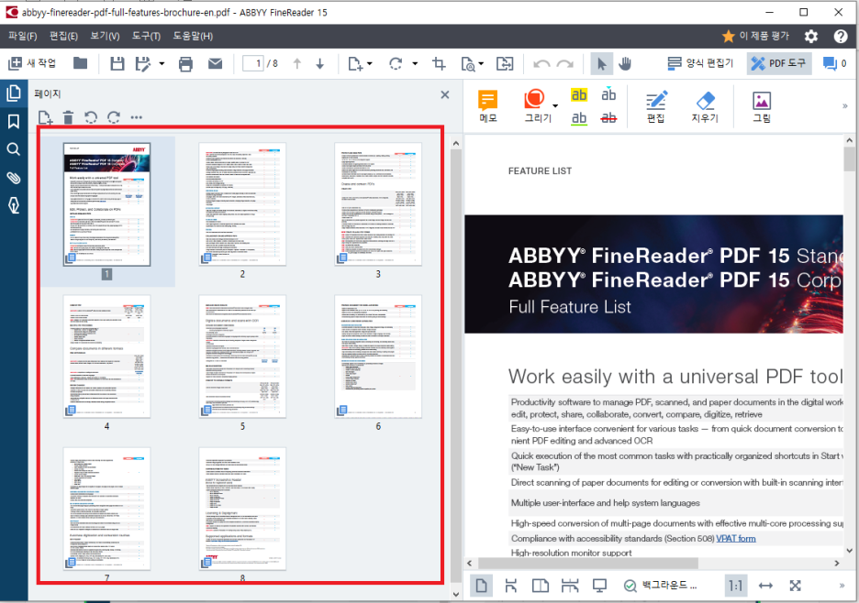The width and height of the screenshot is (859, 603).
Task: Select page 3 thumbnail
Action: (378, 204)
